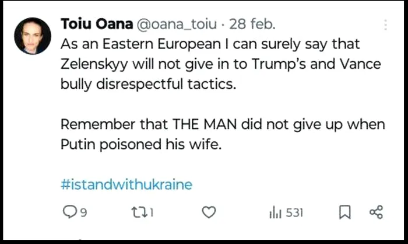Click the repost count 1
408x244 pixels.
150,214
